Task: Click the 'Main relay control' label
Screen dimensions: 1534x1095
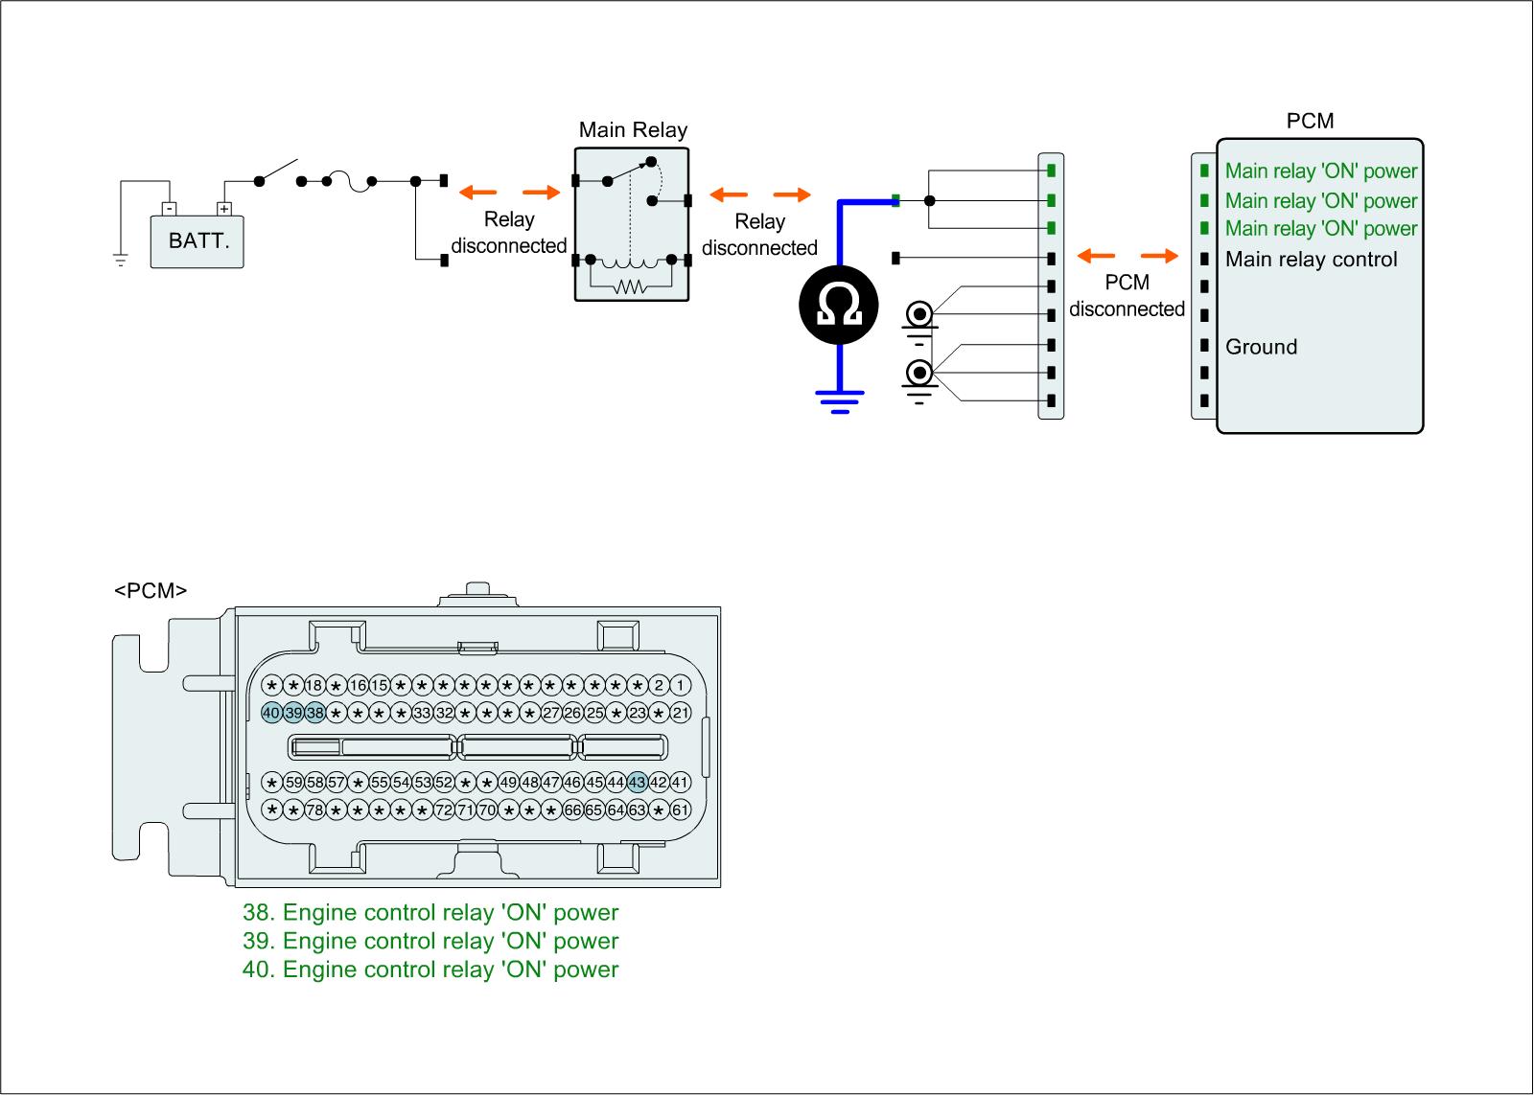Action: (1311, 260)
